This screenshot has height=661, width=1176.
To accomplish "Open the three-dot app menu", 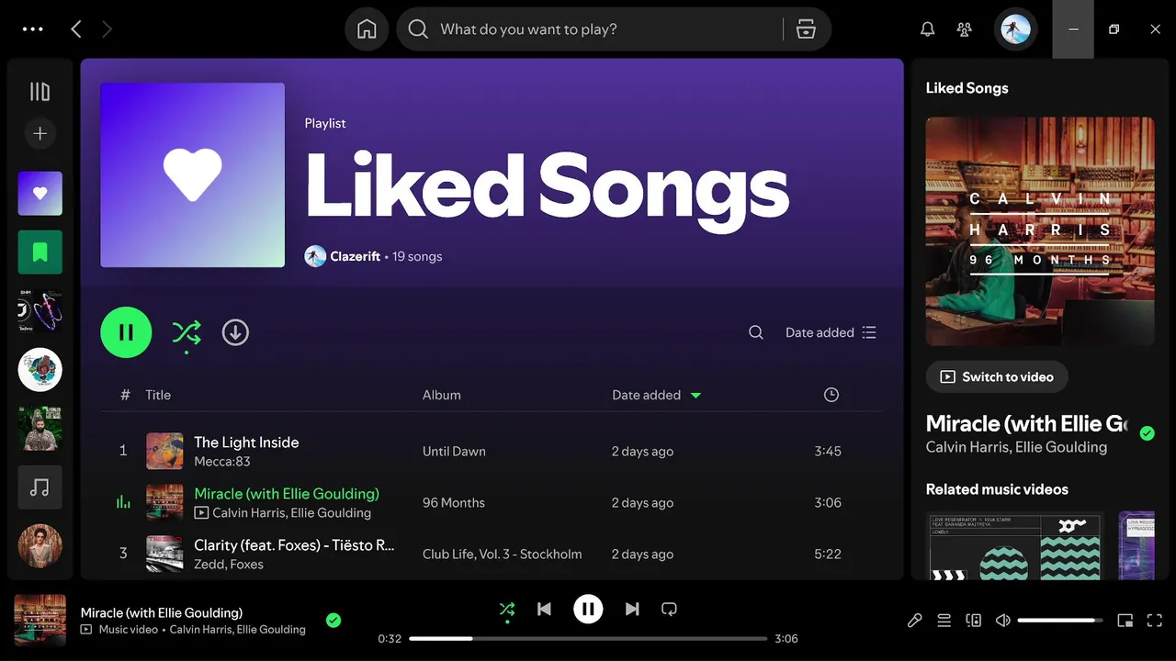I will (x=33, y=29).
